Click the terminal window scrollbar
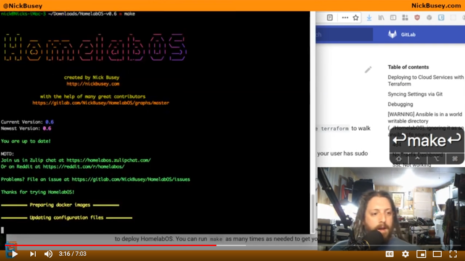This screenshot has width=465, height=261. click(x=312, y=213)
